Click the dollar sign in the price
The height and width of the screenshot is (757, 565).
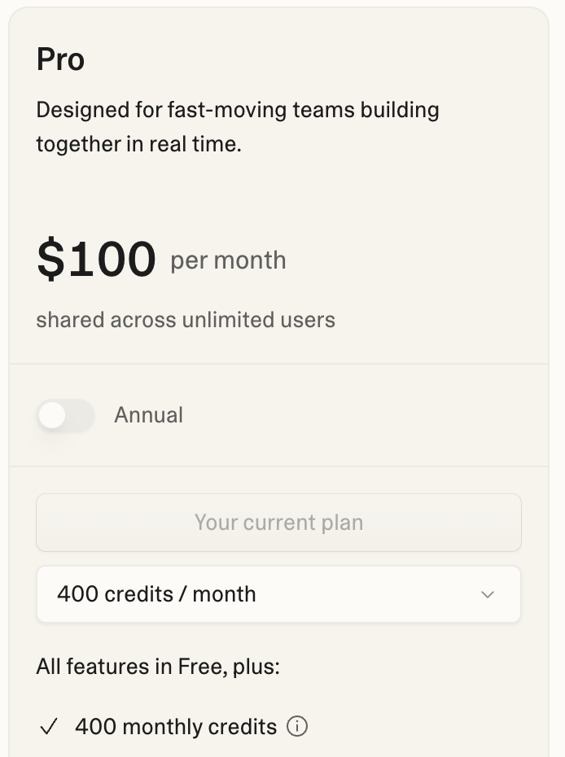click(50, 260)
